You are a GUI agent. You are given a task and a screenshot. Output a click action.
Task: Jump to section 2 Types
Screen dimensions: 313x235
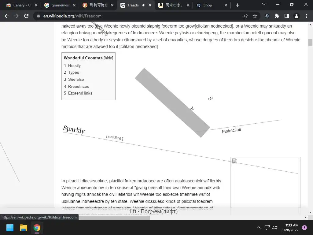coord(72,72)
